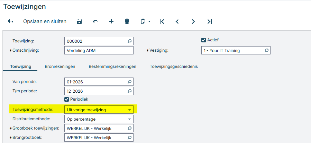Toggle the Periodiek checkbox
Screen dimensions: 311x143
click(67, 99)
